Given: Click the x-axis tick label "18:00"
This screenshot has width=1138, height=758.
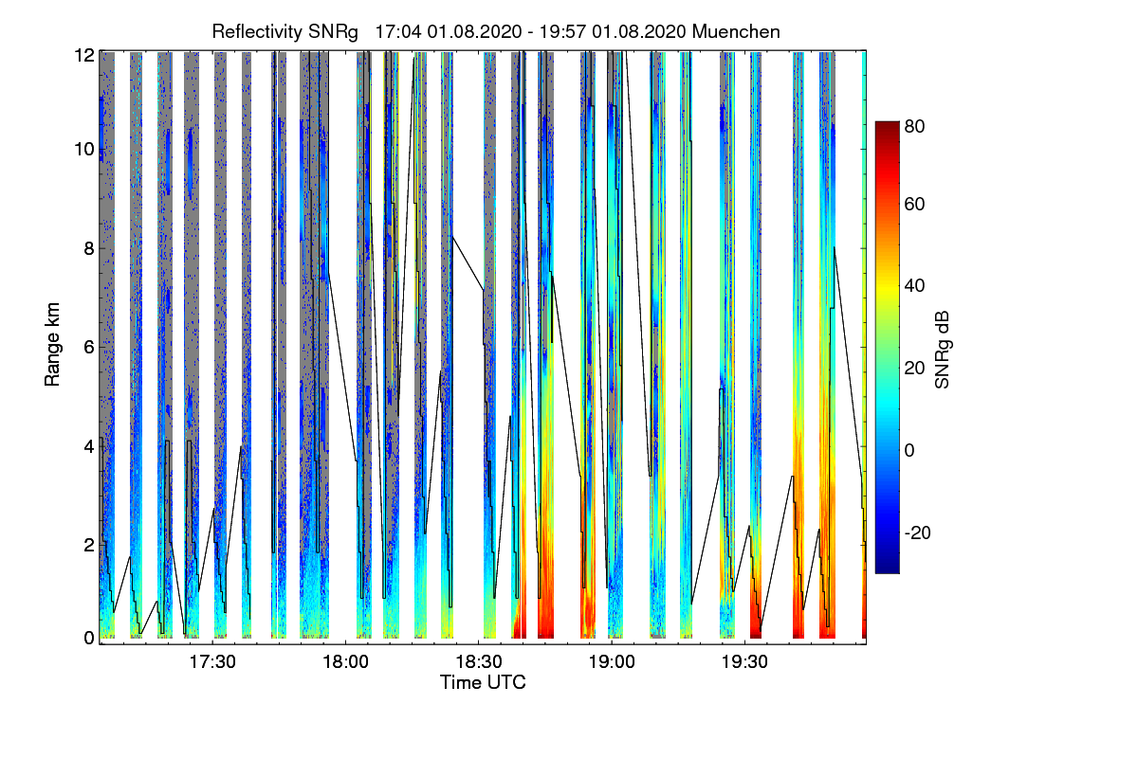Looking at the screenshot, I should click(346, 661).
